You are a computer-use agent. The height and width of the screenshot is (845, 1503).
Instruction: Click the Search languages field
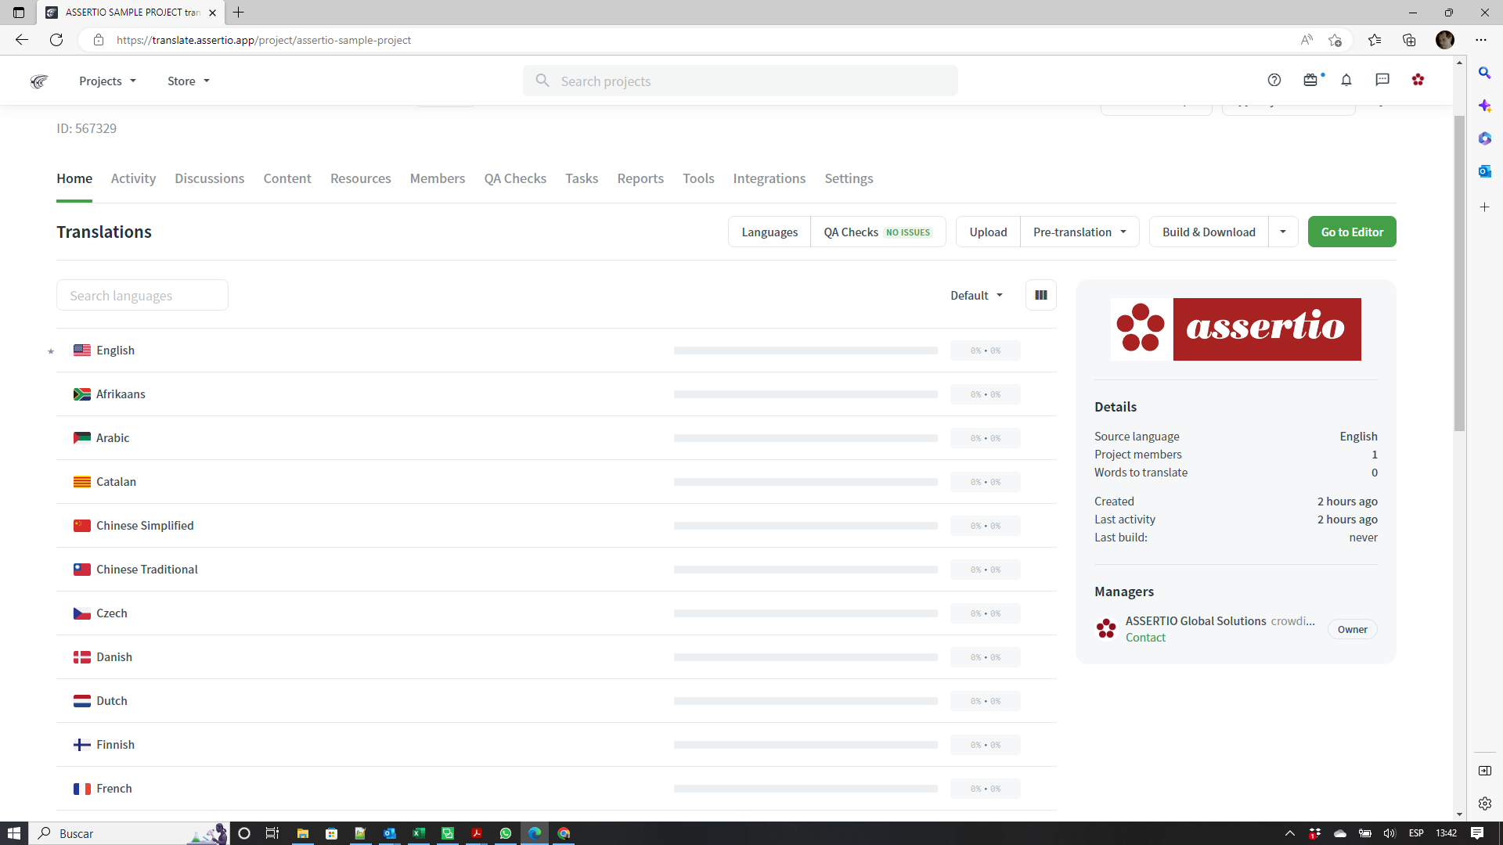point(142,295)
